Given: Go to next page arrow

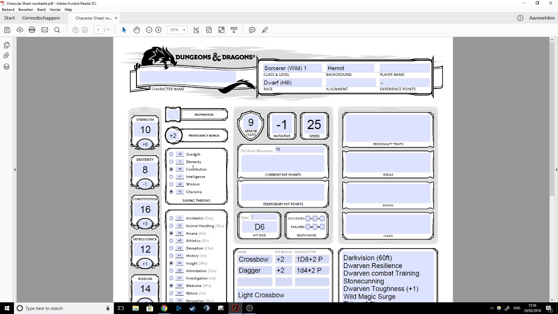Looking at the screenshot, I should [85, 30].
